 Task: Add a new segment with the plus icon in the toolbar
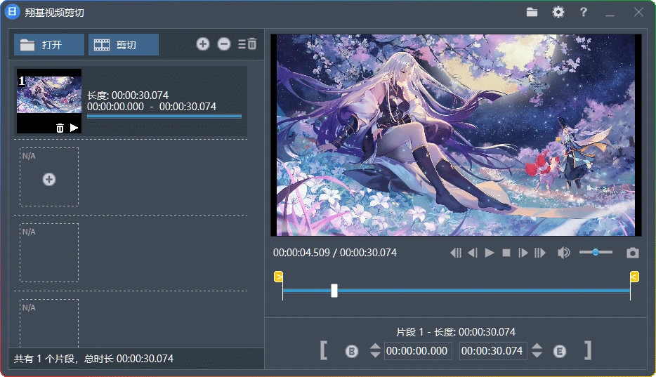point(203,44)
